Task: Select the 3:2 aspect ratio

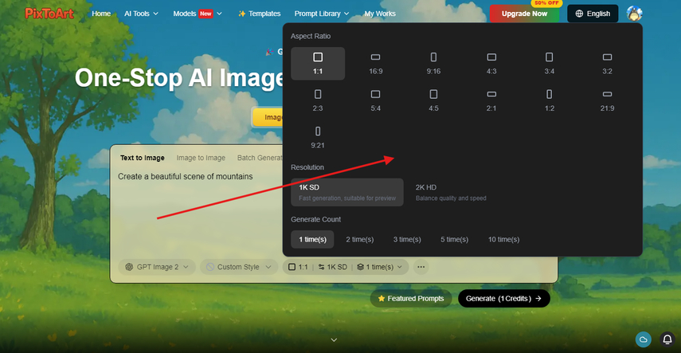Action: coord(607,64)
